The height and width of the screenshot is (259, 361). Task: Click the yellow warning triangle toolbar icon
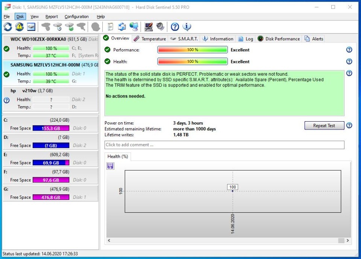click(19, 27)
